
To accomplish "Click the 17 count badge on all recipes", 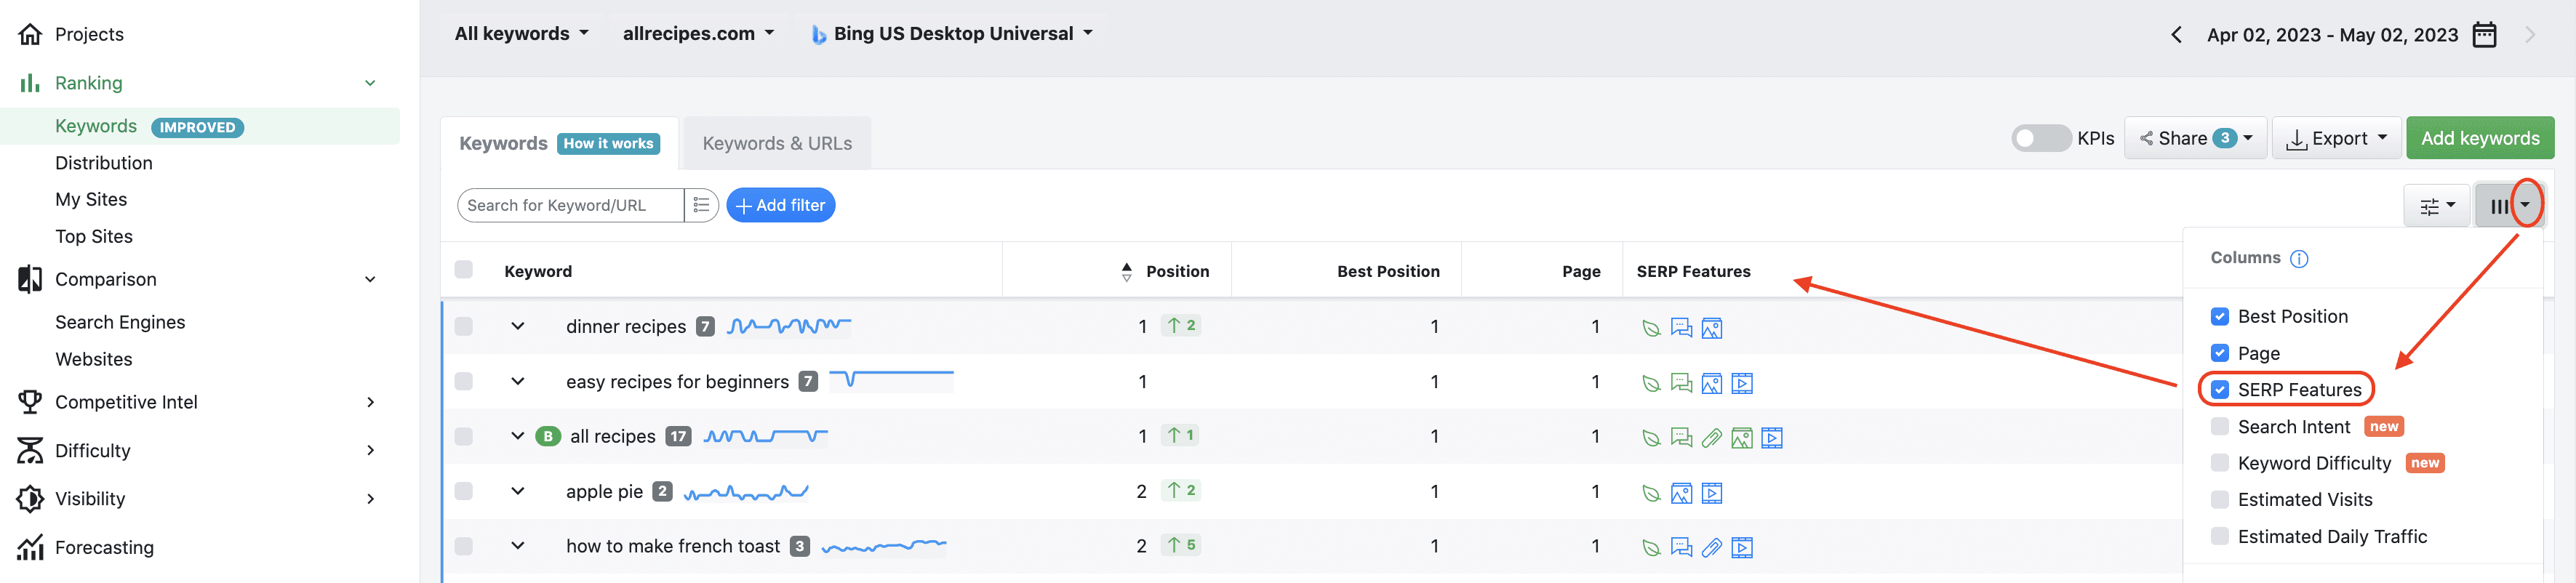I will tap(678, 437).
